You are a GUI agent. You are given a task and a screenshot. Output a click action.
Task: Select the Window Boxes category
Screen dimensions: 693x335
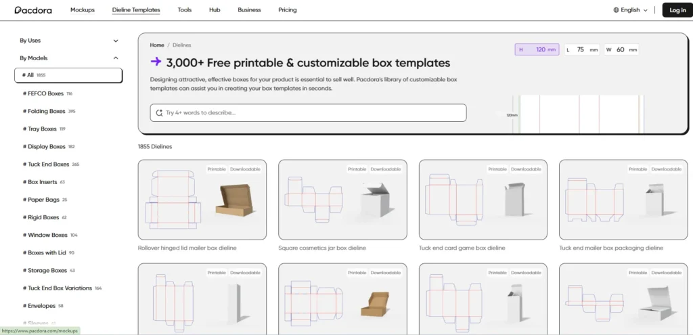[x=50, y=235]
